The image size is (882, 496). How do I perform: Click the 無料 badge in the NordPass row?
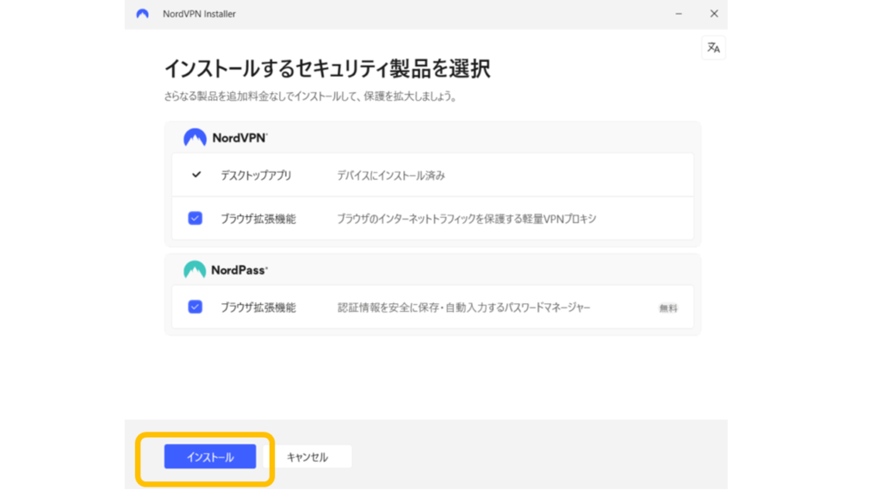tap(668, 308)
